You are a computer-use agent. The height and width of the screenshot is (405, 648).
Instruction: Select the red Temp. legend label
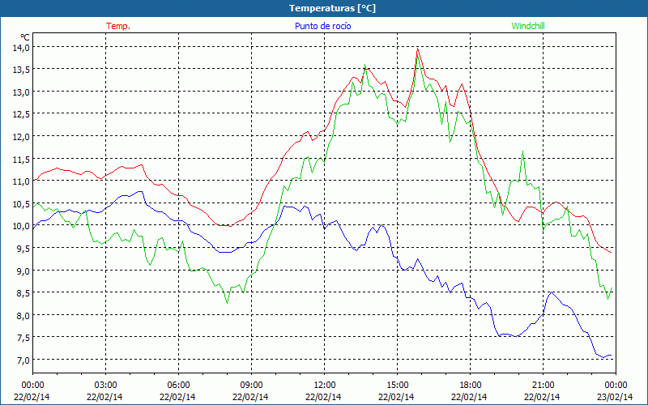118,26
